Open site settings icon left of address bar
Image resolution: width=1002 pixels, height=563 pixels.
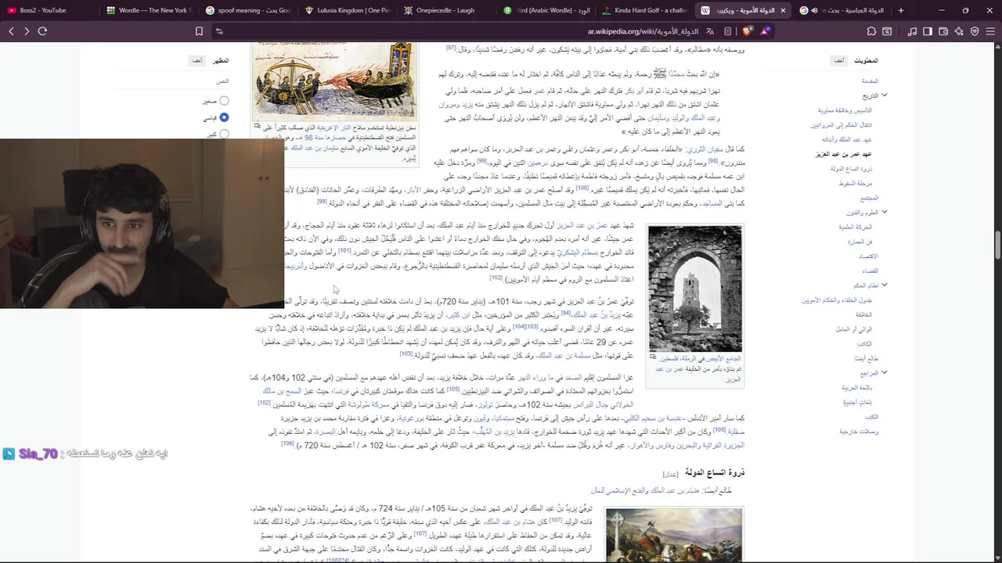pyautogui.click(x=219, y=31)
